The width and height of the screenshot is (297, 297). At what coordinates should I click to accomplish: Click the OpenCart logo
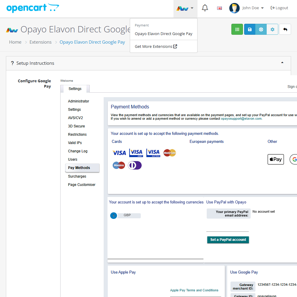click(33, 8)
